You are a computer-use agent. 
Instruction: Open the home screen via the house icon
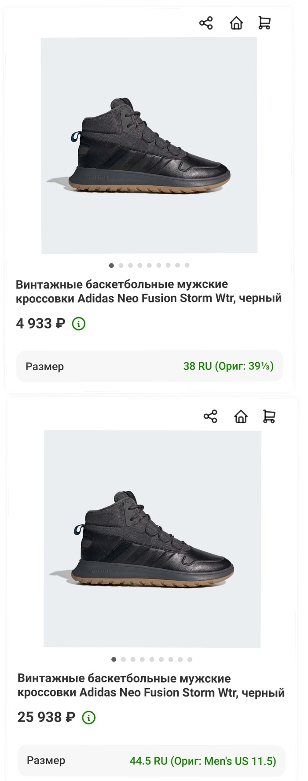[236, 23]
